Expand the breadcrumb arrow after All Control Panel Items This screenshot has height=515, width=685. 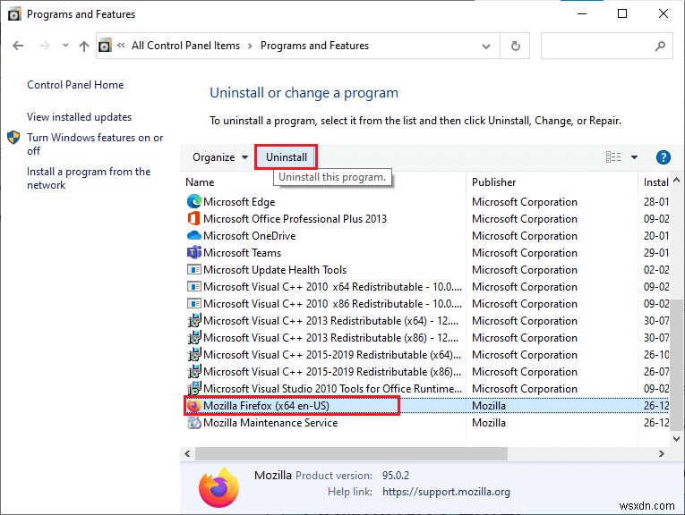click(x=250, y=46)
